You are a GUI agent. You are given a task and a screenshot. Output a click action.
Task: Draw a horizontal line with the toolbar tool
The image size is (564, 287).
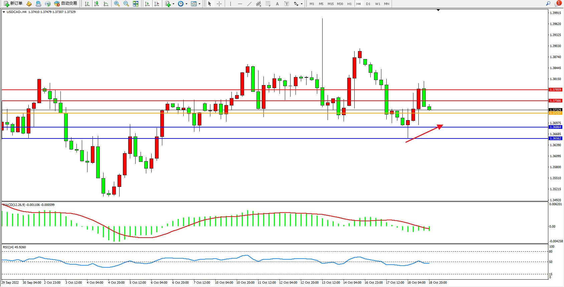(x=240, y=4)
